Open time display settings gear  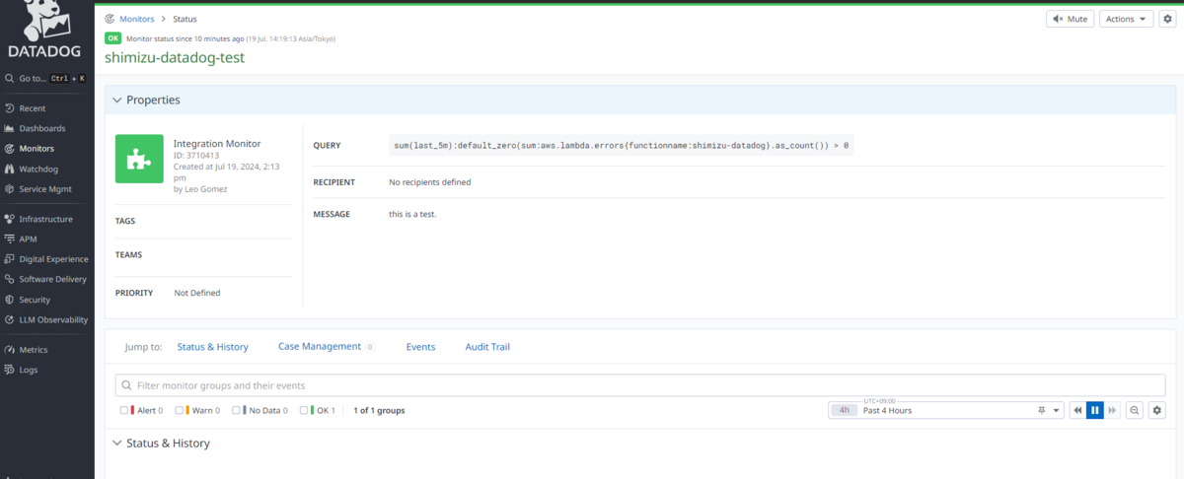[x=1157, y=410]
